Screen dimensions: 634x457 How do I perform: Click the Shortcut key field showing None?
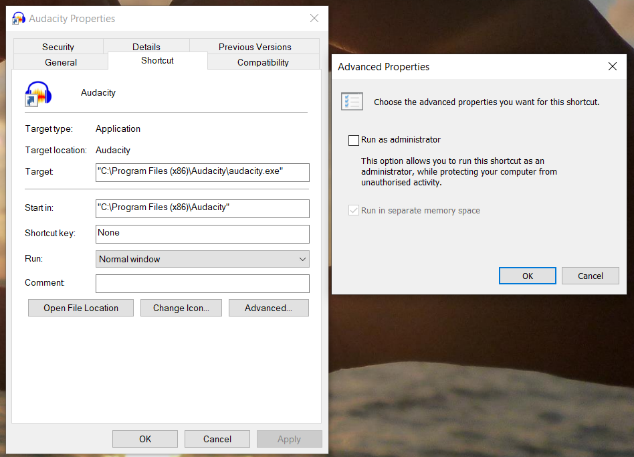pyautogui.click(x=202, y=234)
